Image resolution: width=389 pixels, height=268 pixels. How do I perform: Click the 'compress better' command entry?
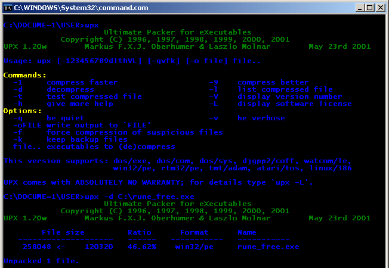coord(273,82)
